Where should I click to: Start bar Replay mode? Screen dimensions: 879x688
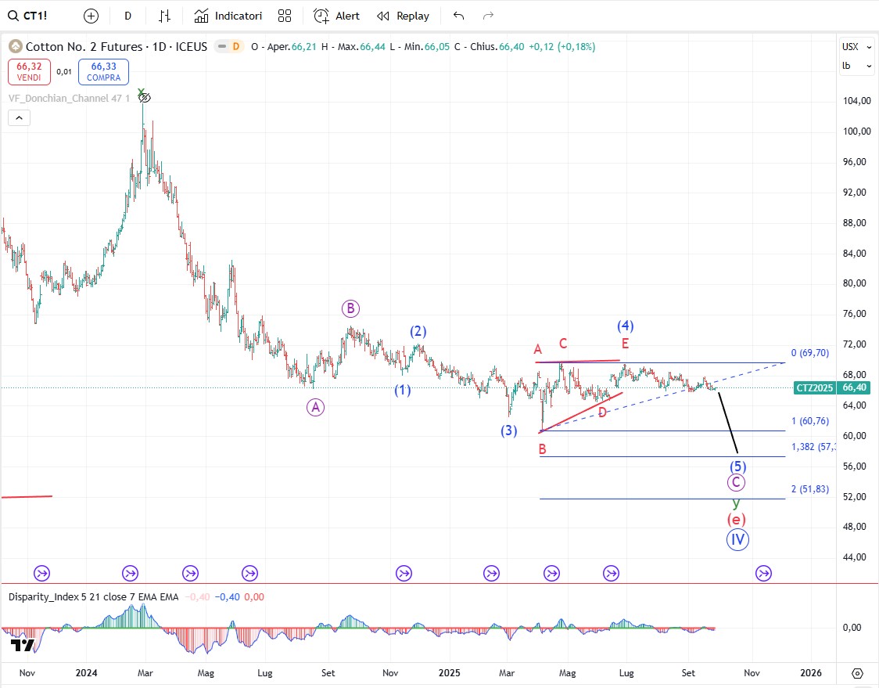pyautogui.click(x=403, y=16)
